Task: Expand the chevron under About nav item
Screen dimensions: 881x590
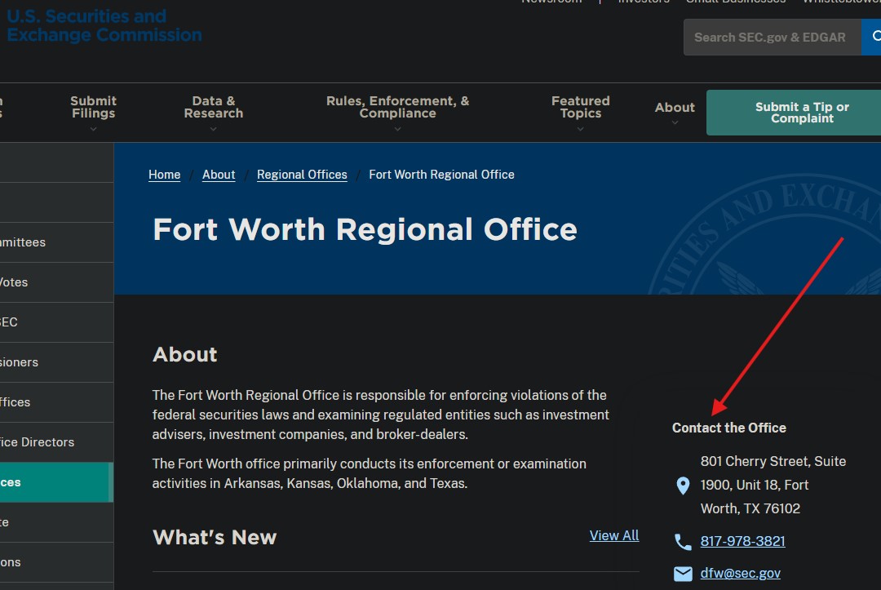Action: point(675,123)
